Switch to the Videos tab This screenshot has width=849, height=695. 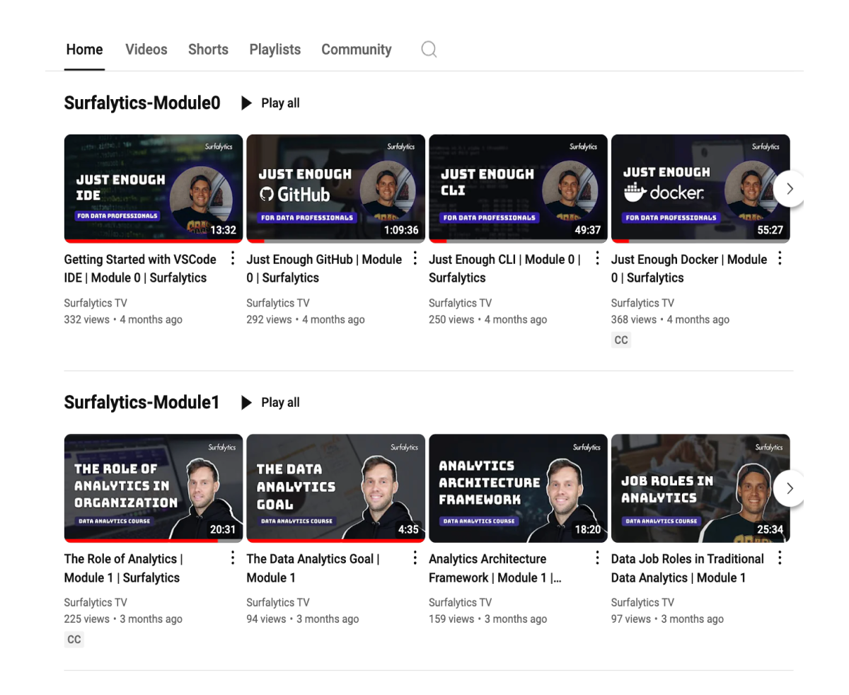(146, 50)
